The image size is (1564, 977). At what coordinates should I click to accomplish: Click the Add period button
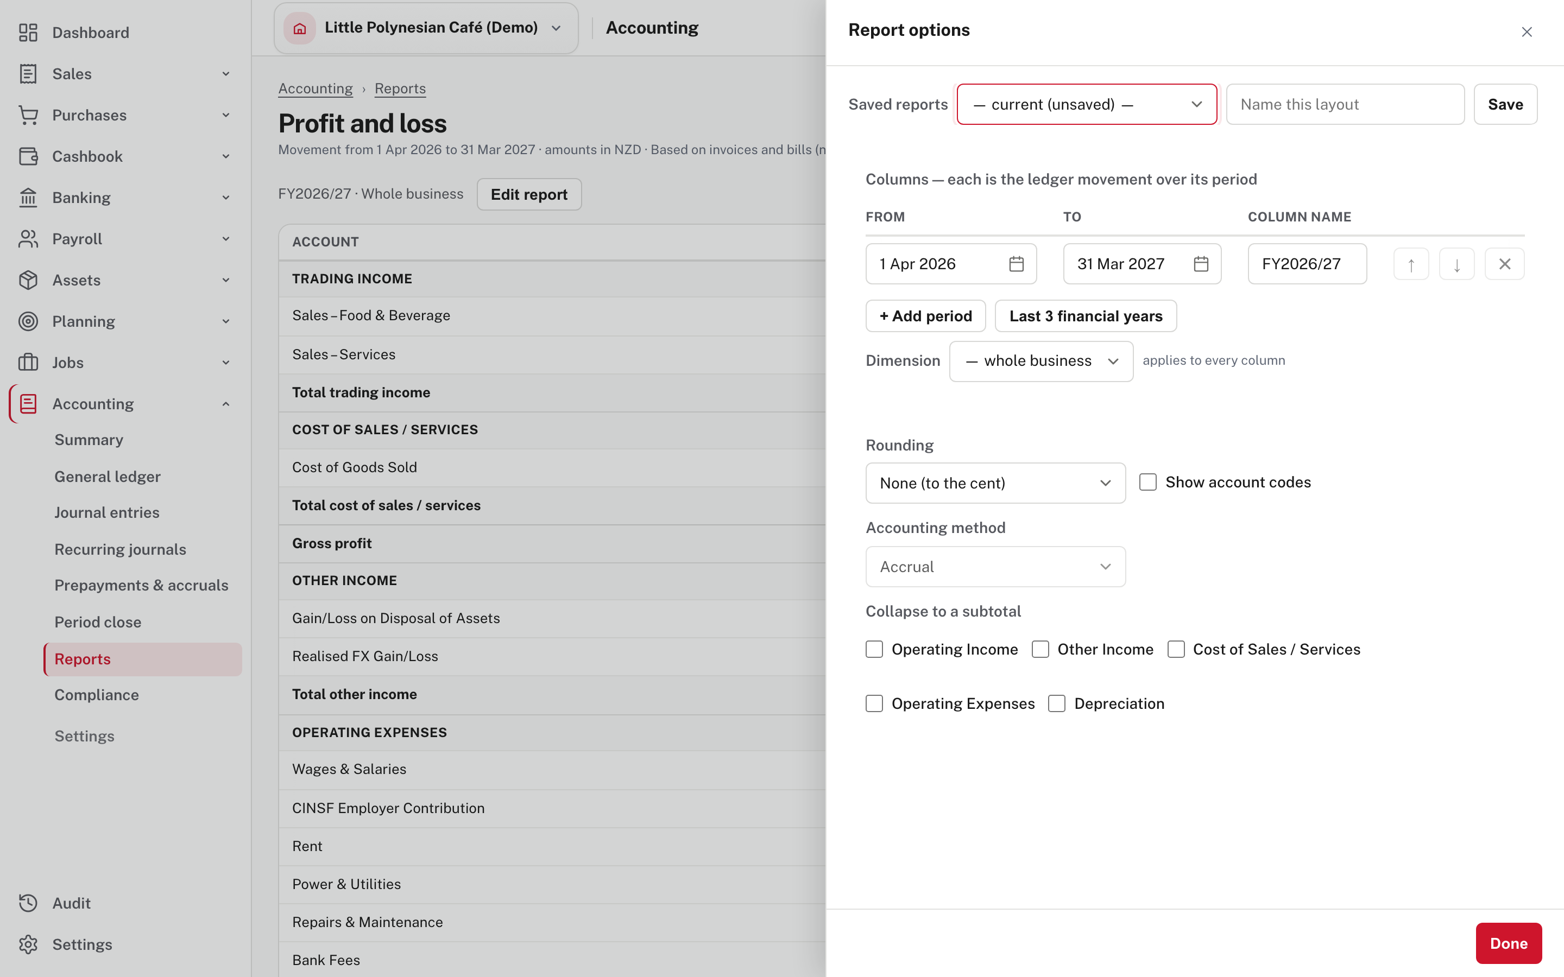(x=925, y=316)
